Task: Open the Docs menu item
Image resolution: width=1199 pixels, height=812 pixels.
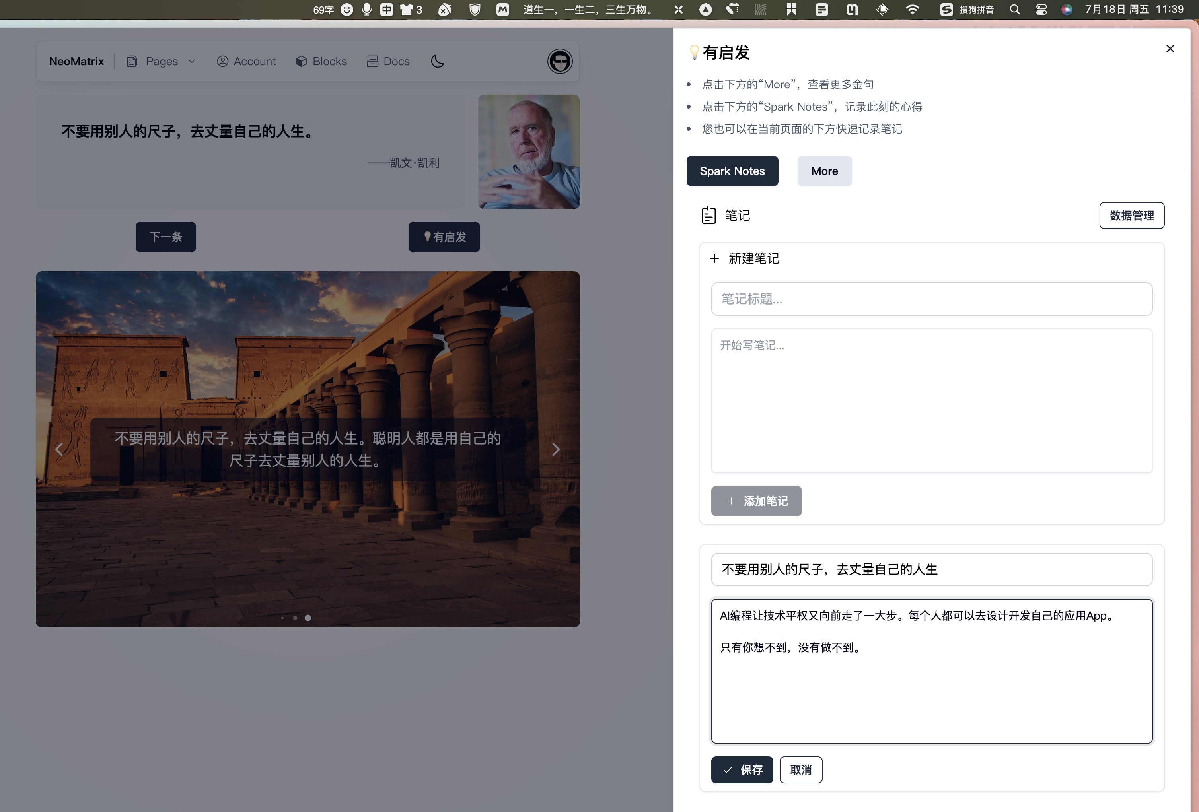Action: click(388, 61)
